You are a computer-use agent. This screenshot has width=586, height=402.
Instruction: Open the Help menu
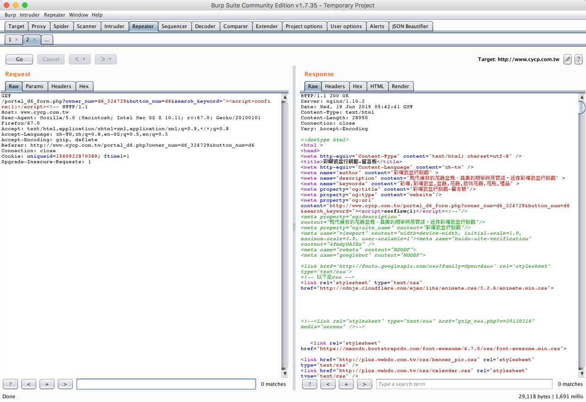(97, 15)
